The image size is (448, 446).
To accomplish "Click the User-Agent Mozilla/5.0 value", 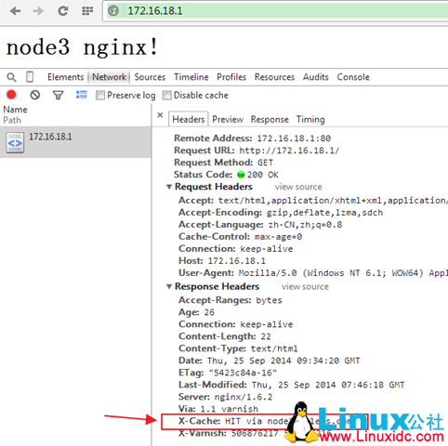I will [x=343, y=273].
